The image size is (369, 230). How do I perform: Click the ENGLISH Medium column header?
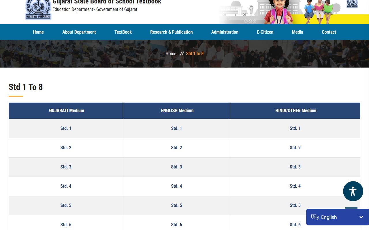point(177,111)
